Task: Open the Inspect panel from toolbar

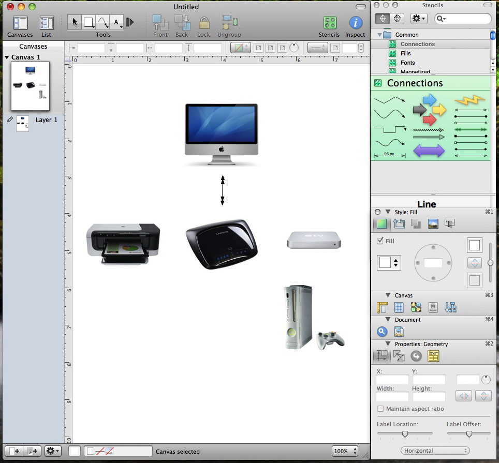Action: click(355, 23)
